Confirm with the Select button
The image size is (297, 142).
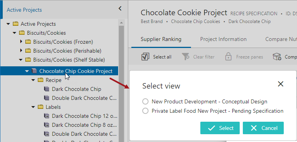220,128
